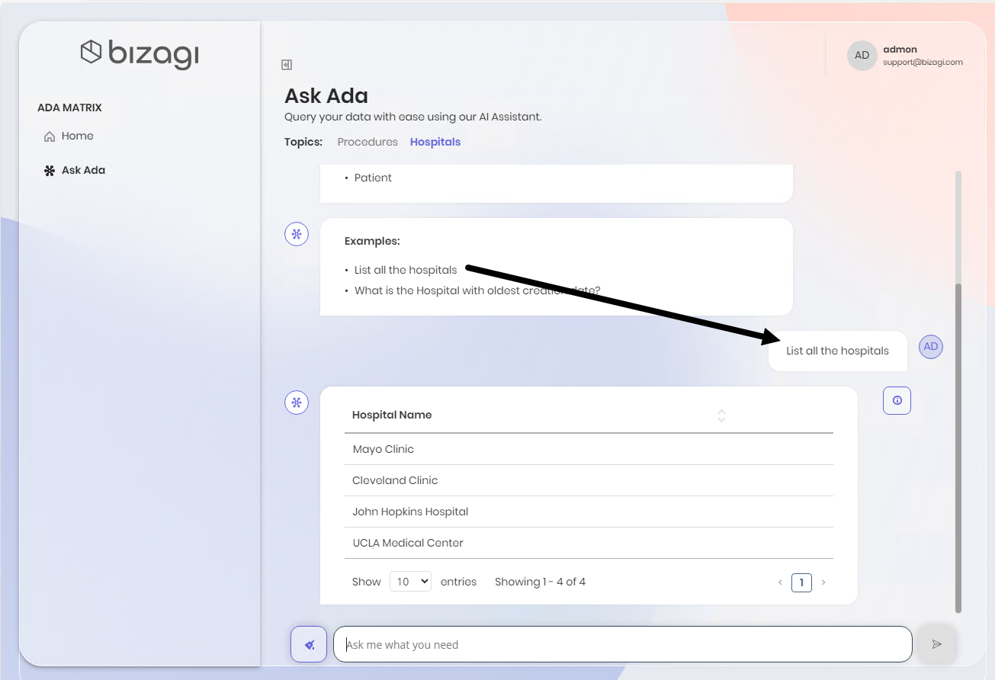Go to previous page of table
The image size is (995, 680).
pos(780,582)
